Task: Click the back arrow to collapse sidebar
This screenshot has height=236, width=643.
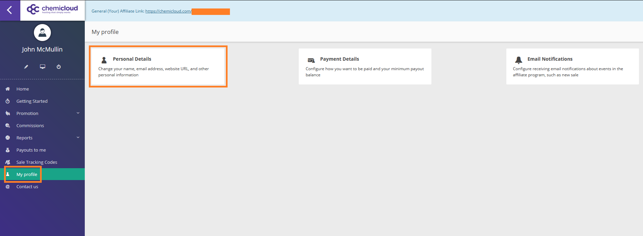Action: pos(9,10)
